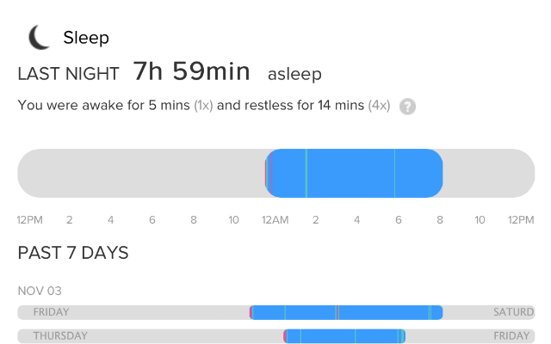Click the crescent moon Sleep icon
Image resolution: width=551 pixels, height=344 pixels.
[39, 37]
